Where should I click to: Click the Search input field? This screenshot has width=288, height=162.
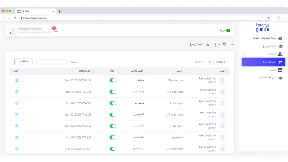(x=52, y=62)
